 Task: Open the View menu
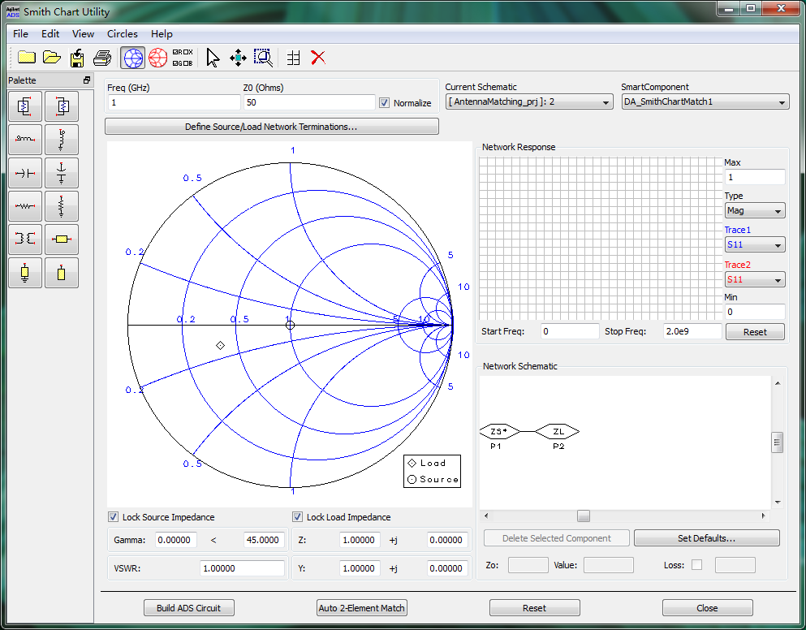pyautogui.click(x=83, y=34)
